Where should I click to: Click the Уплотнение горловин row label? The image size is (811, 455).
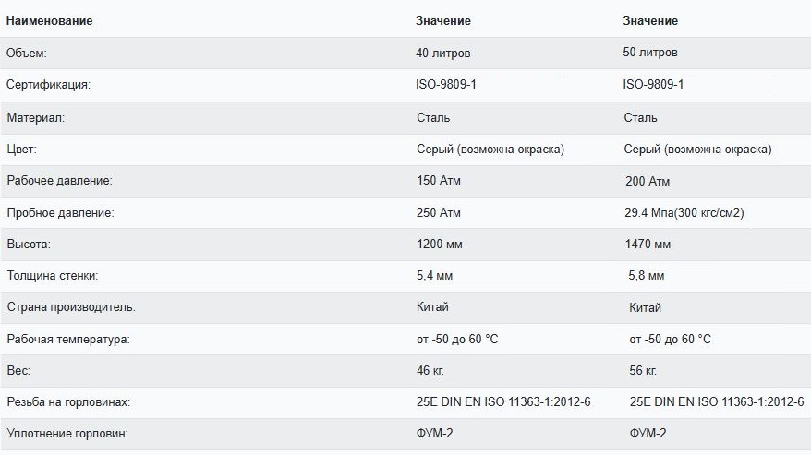pos(67,433)
